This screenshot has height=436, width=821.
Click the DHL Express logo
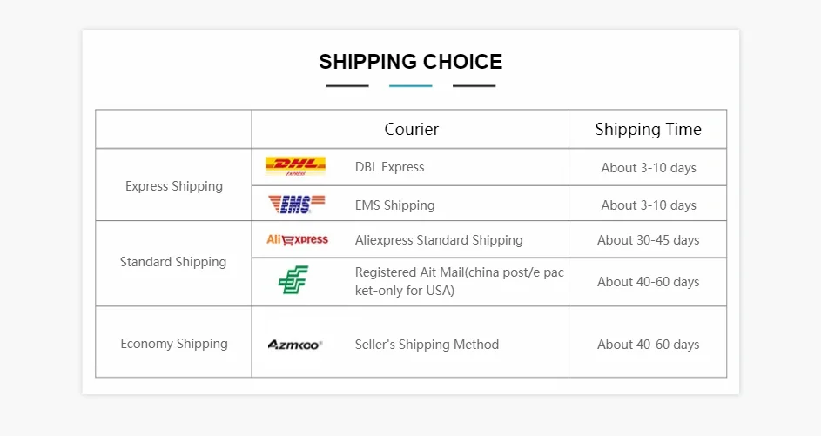[295, 166]
